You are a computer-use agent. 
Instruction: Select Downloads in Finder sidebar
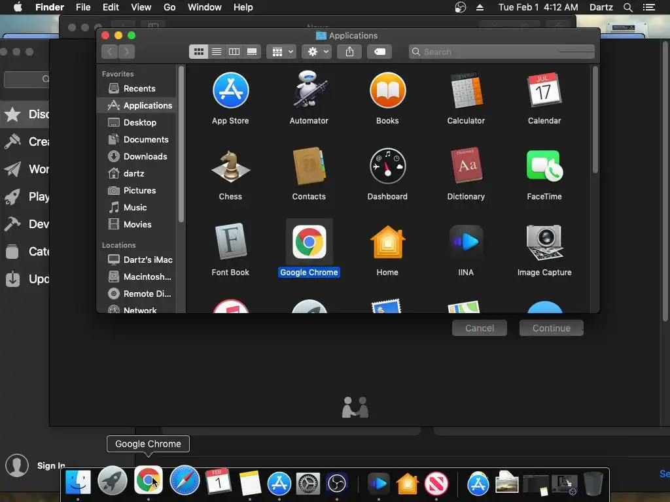(136, 157)
